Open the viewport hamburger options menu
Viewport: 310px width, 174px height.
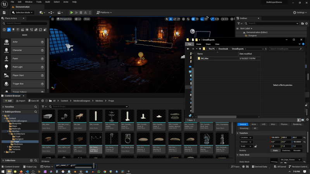pos(53,19)
